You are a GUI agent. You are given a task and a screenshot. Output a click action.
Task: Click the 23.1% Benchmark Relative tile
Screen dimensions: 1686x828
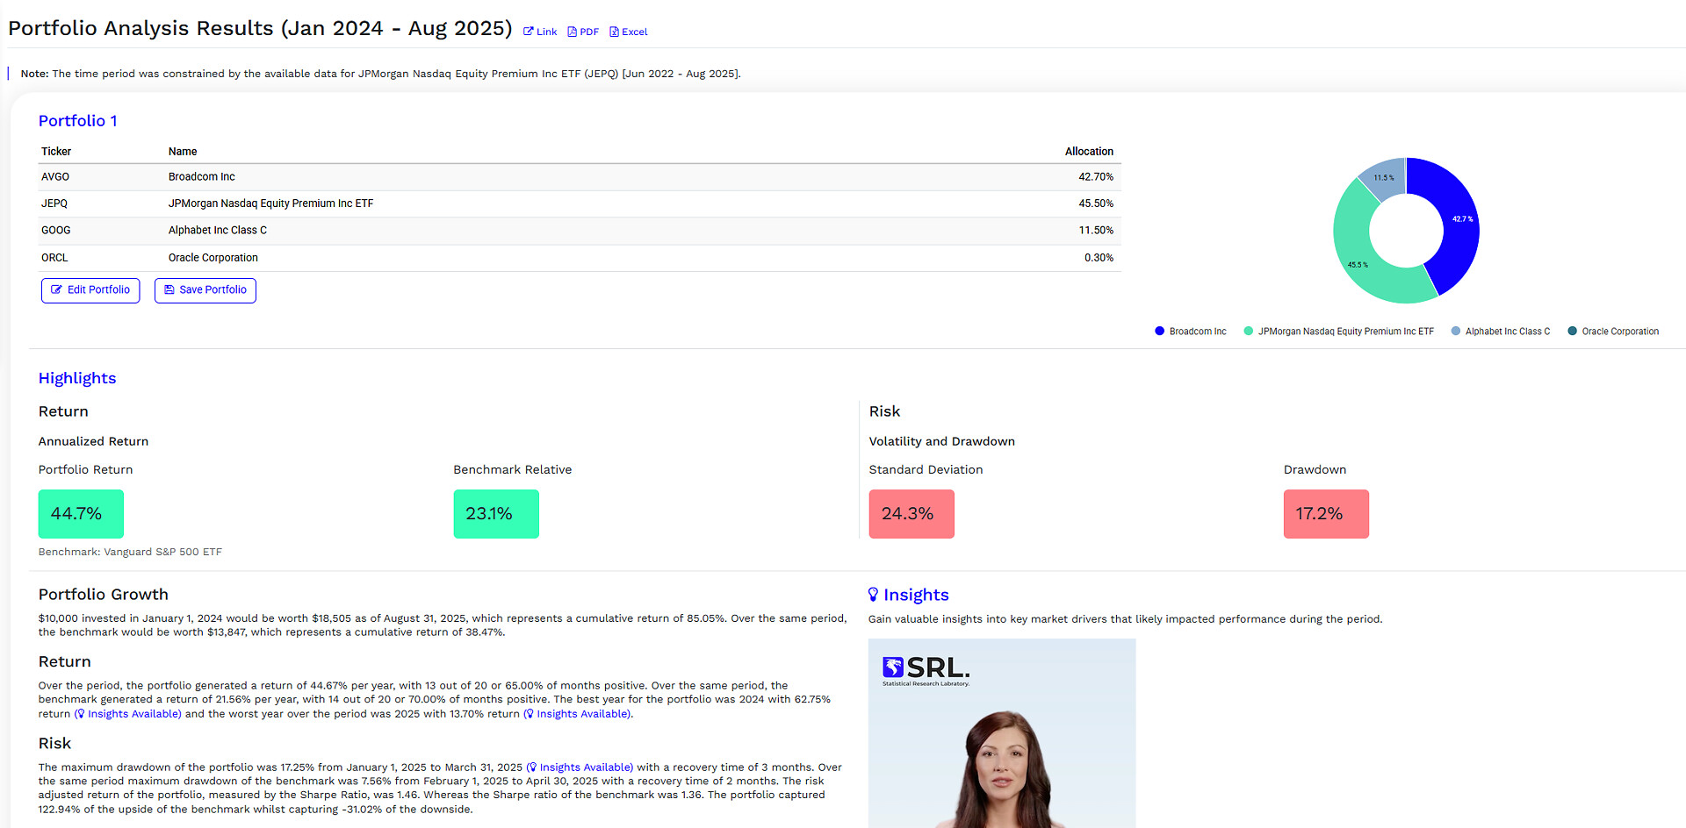496,514
